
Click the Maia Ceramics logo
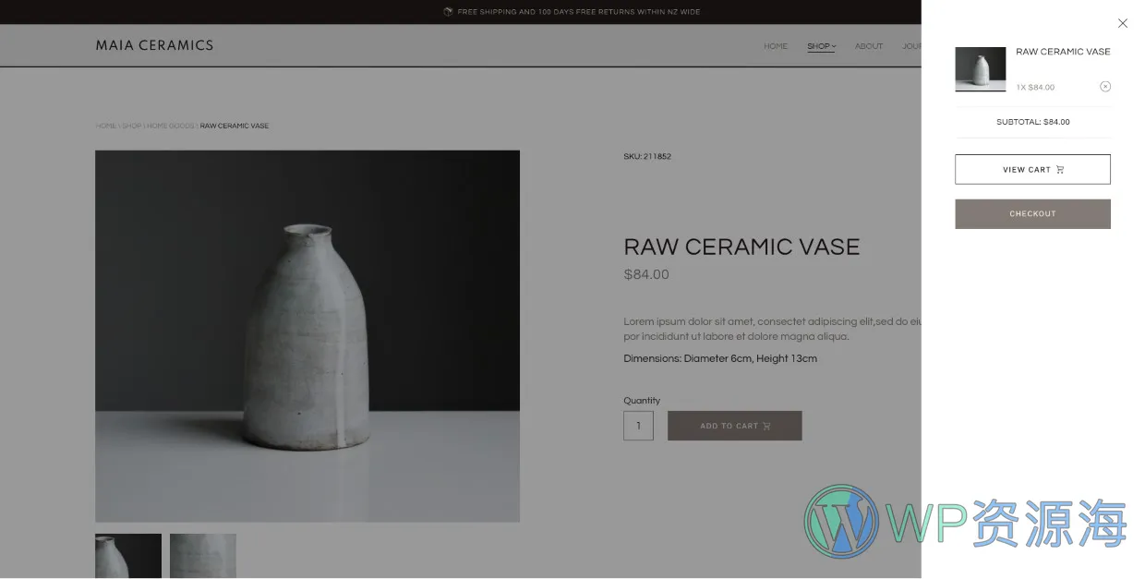point(154,45)
